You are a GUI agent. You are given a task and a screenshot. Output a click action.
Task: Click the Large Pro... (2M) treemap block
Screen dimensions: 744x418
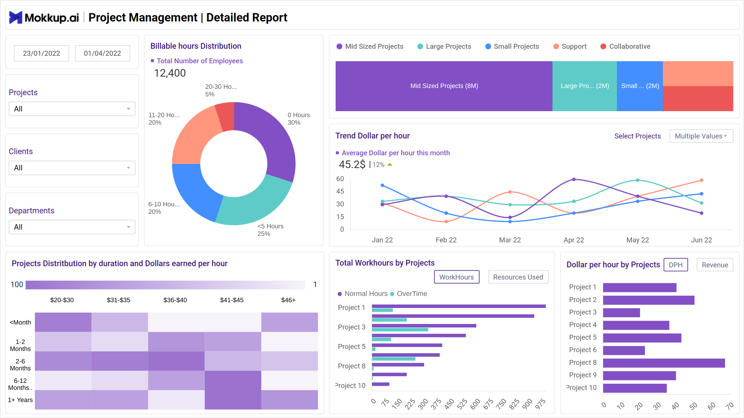585,86
